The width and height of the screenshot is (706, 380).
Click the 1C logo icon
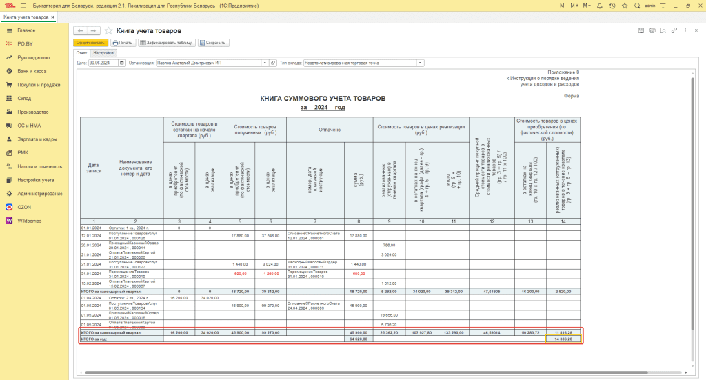tap(10, 6)
